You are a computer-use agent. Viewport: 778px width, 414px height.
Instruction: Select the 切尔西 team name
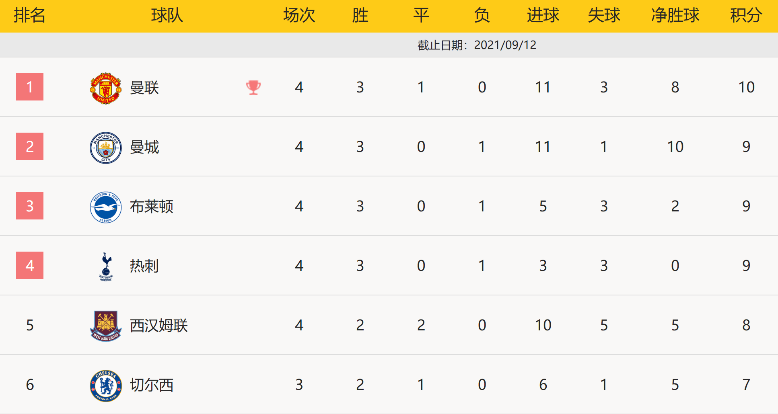click(152, 385)
